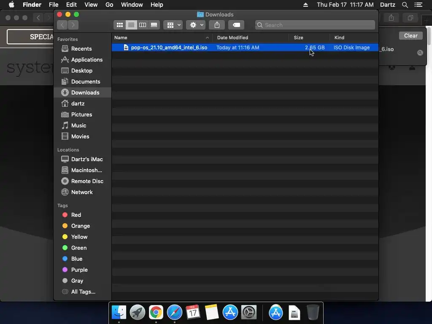
Task: Go back with the Finder back arrow
Action: click(62, 25)
